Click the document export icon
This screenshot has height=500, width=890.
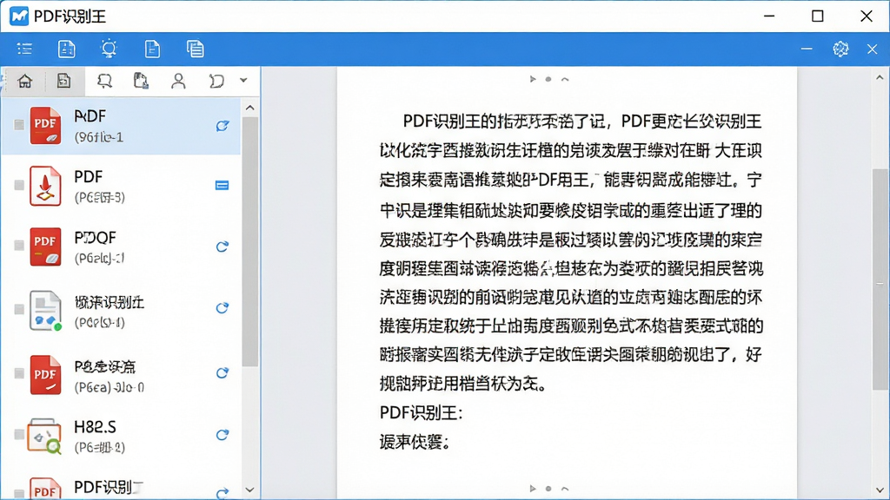pos(141,81)
